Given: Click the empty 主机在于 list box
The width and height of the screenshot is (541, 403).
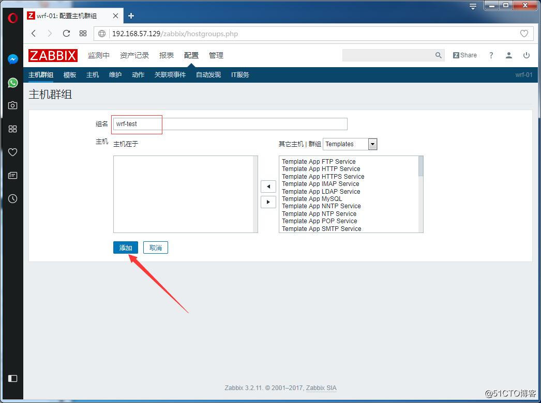Looking at the screenshot, I should click(186, 194).
